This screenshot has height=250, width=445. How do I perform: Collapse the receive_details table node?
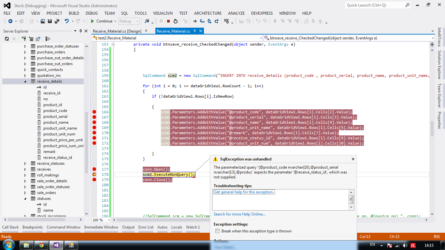pyautogui.click(x=25, y=81)
